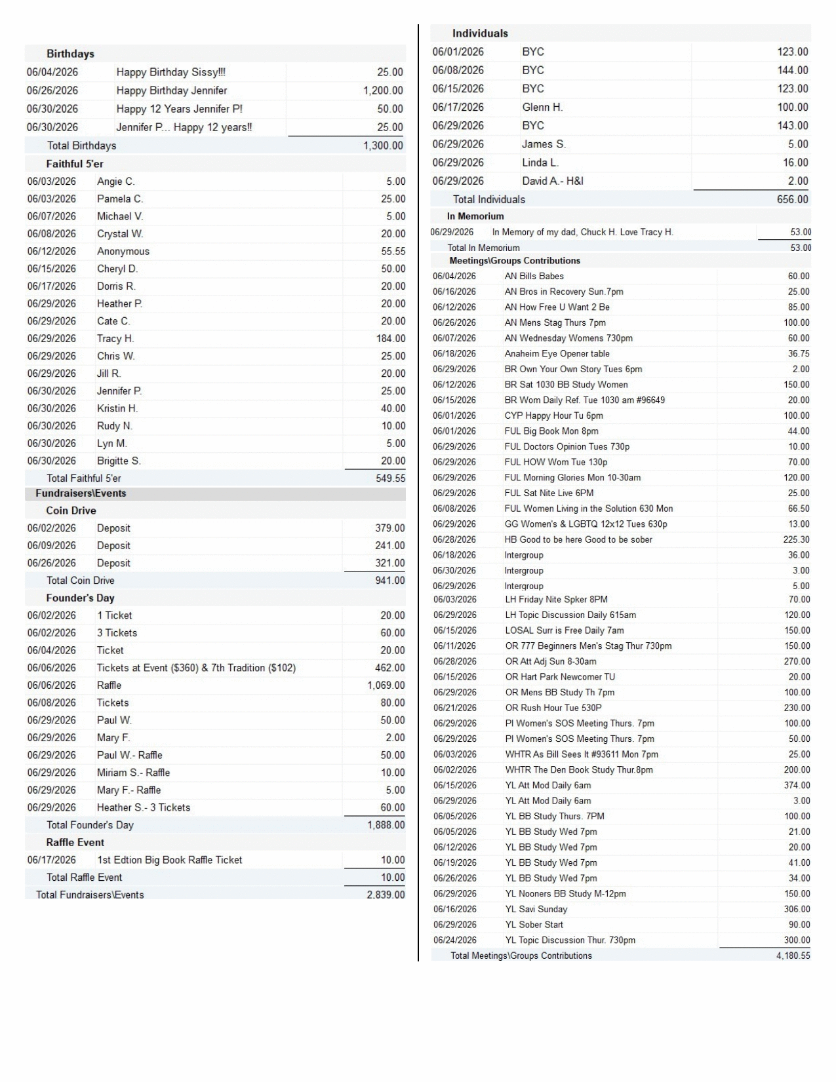
Task: Click 'LOSAL Surr is Free Daily 7am'
Action: [x=565, y=630]
